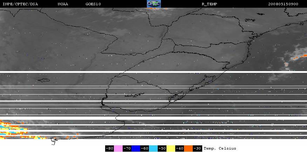Click the R_TEMP product label
Viewport: 307px width, 152px height.
209,4
